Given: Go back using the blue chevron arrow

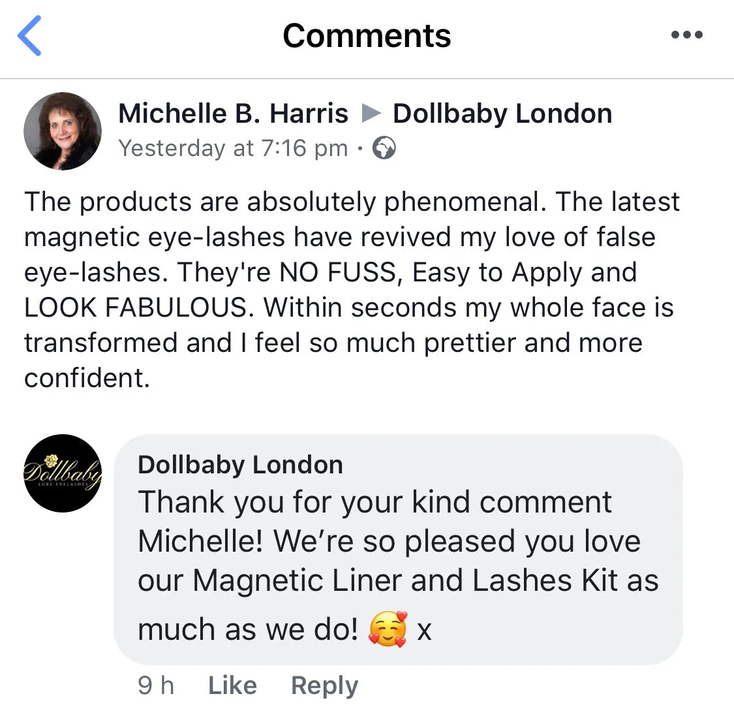Looking at the screenshot, I should pos(29,36).
